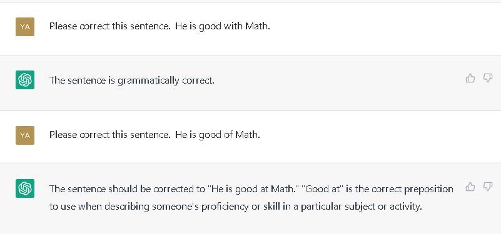Click the text "The sentence should be corrected to"
Image resolution: width=501 pixels, height=234 pixels.
[127, 189]
